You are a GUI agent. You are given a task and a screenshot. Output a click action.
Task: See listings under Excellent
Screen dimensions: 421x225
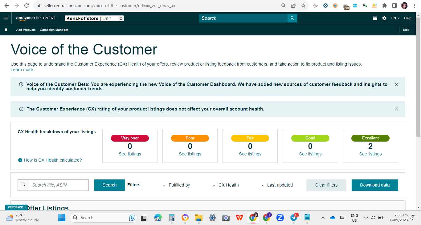click(370, 154)
